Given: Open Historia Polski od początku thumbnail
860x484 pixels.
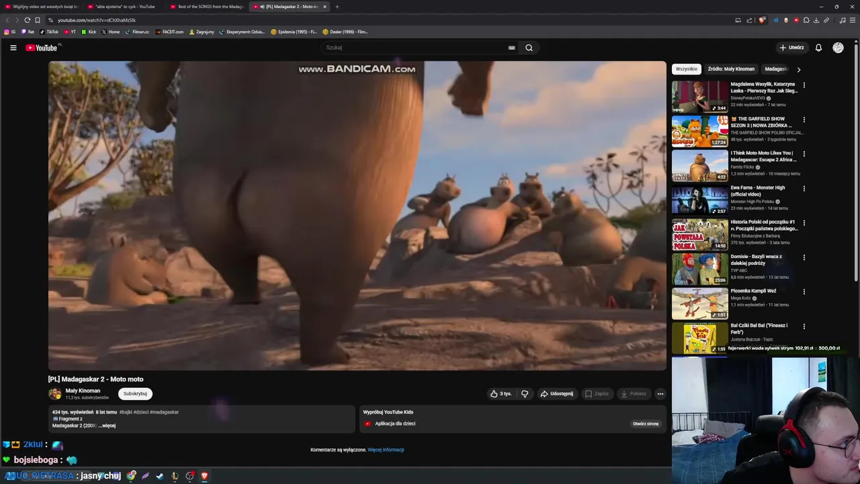Looking at the screenshot, I should click(700, 235).
